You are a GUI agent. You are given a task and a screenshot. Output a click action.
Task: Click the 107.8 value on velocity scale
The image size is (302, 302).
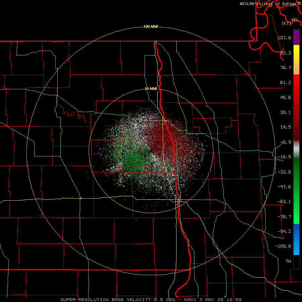284,38
